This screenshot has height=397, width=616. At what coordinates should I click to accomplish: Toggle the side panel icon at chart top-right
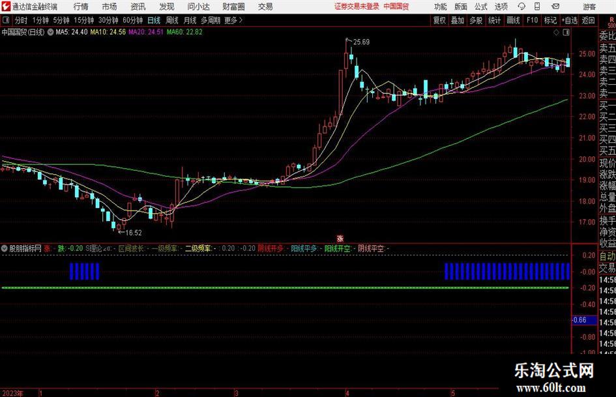pyautogui.click(x=566, y=33)
